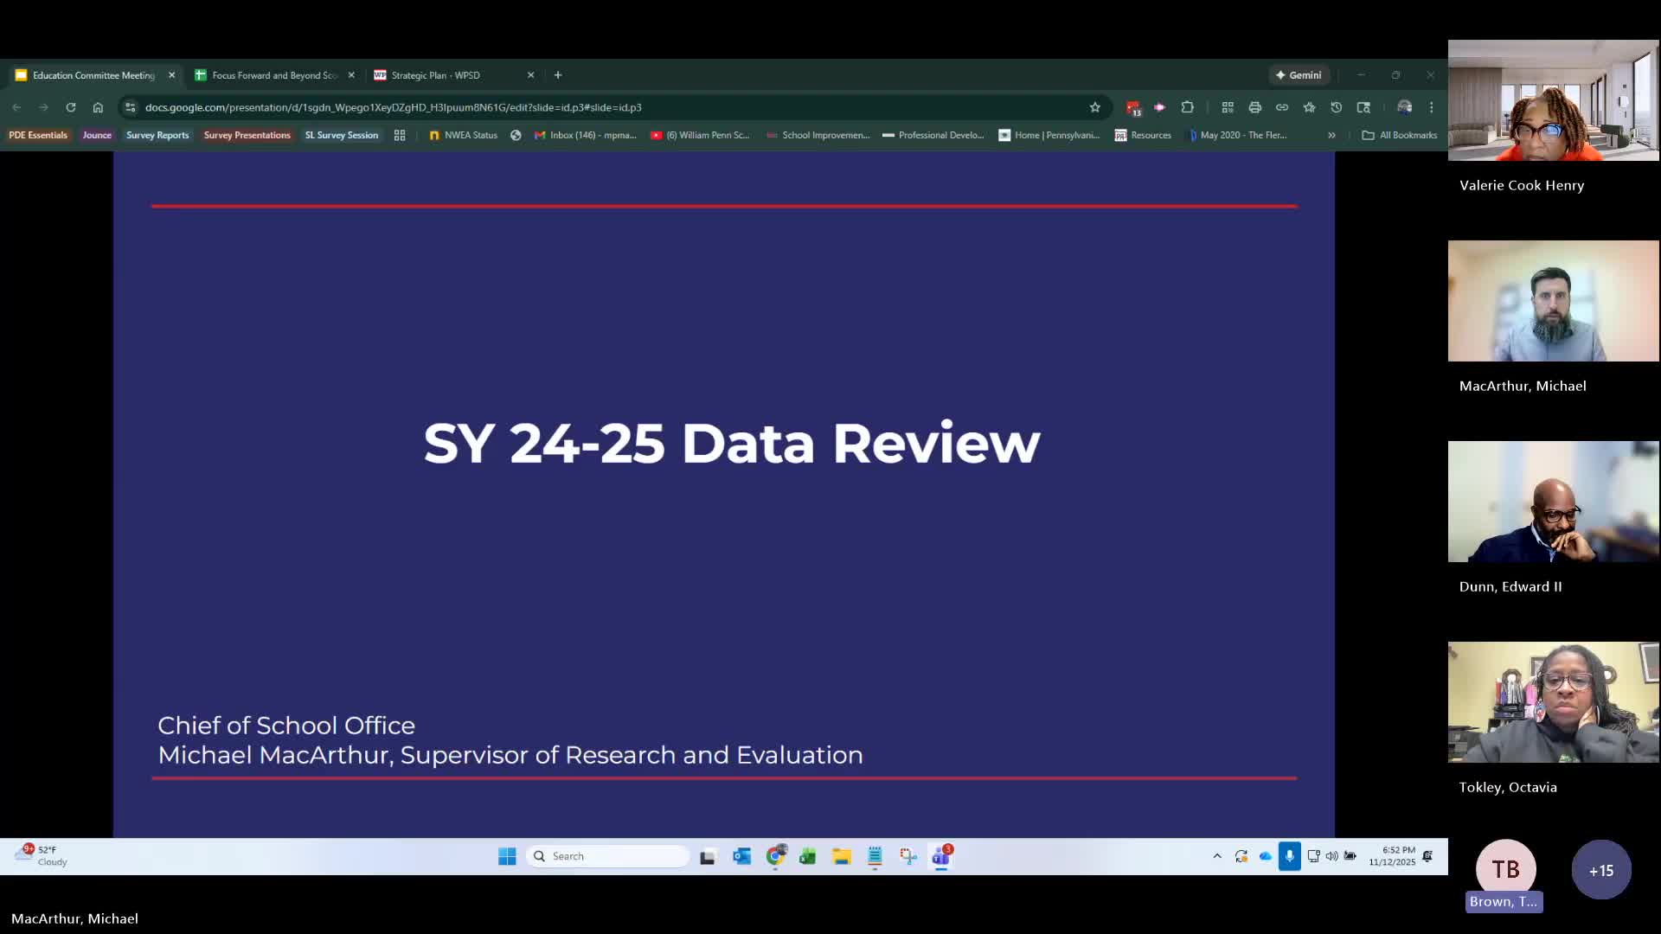
Task: Open the Survey Reports bookmark
Action: (x=157, y=135)
